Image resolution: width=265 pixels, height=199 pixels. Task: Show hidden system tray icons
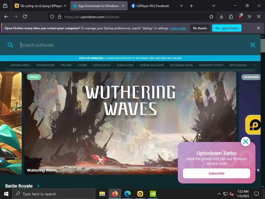point(219,194)
